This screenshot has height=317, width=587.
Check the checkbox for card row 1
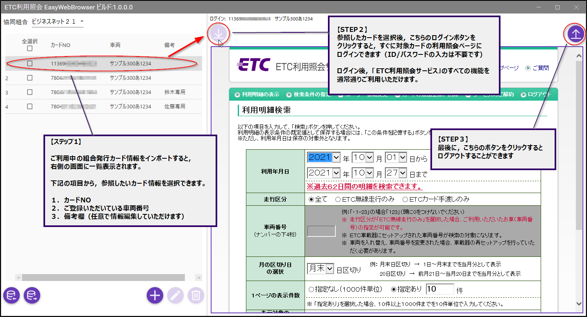pos(30,63)
